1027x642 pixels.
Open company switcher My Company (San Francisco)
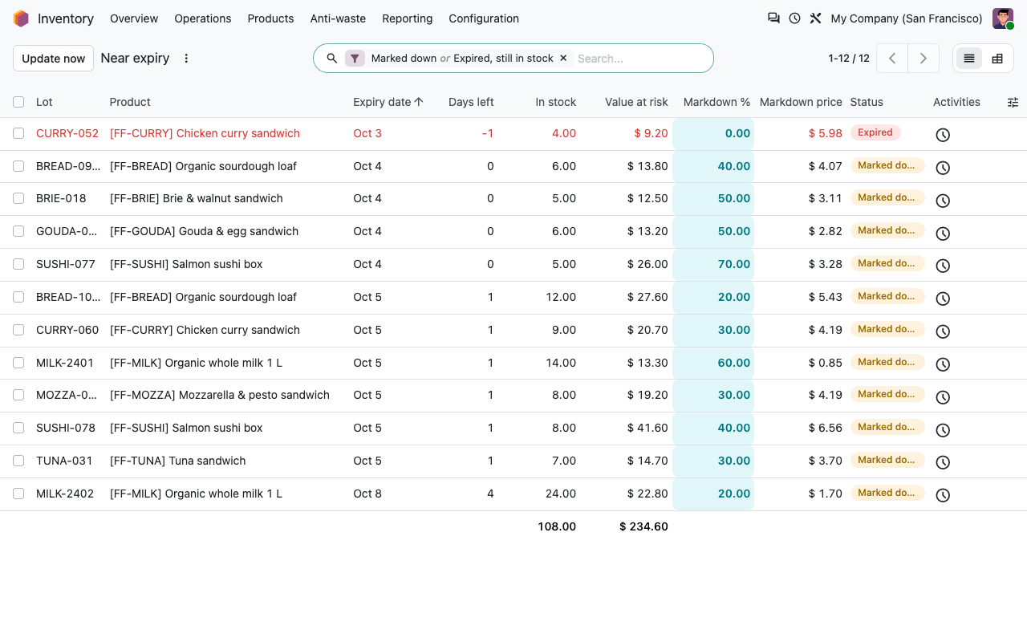point(907,18)
